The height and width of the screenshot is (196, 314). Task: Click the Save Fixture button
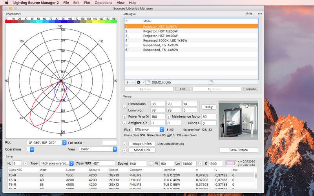pos(238,150)
